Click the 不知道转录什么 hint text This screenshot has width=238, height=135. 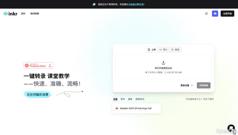click(200, 99)
